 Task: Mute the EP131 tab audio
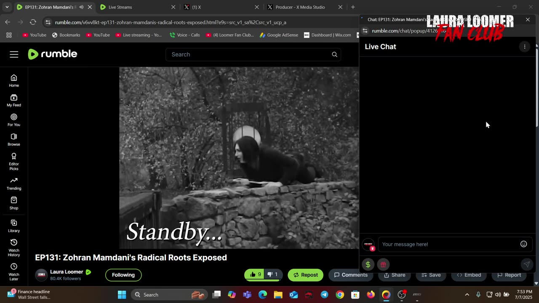81,7
